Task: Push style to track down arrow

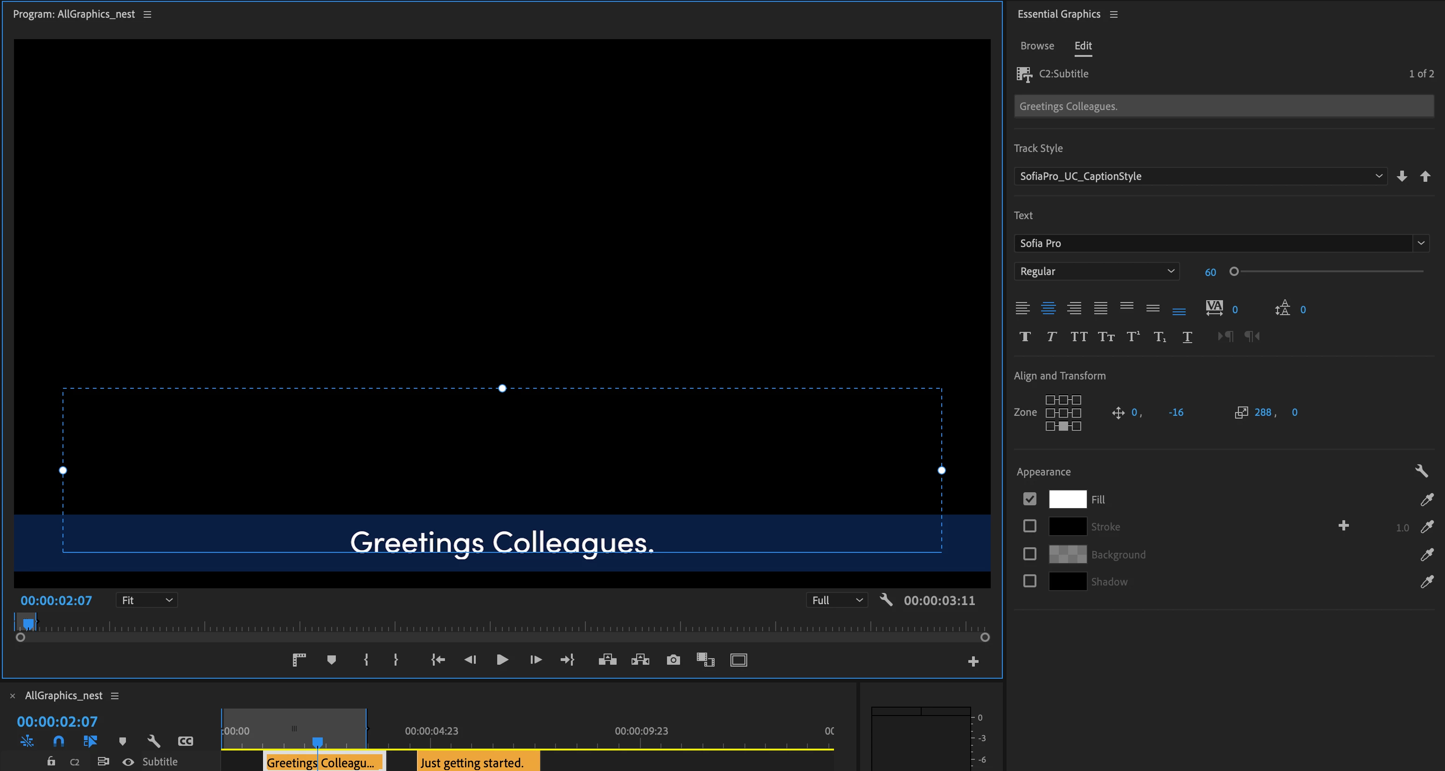Action: tap(1402, 176)
